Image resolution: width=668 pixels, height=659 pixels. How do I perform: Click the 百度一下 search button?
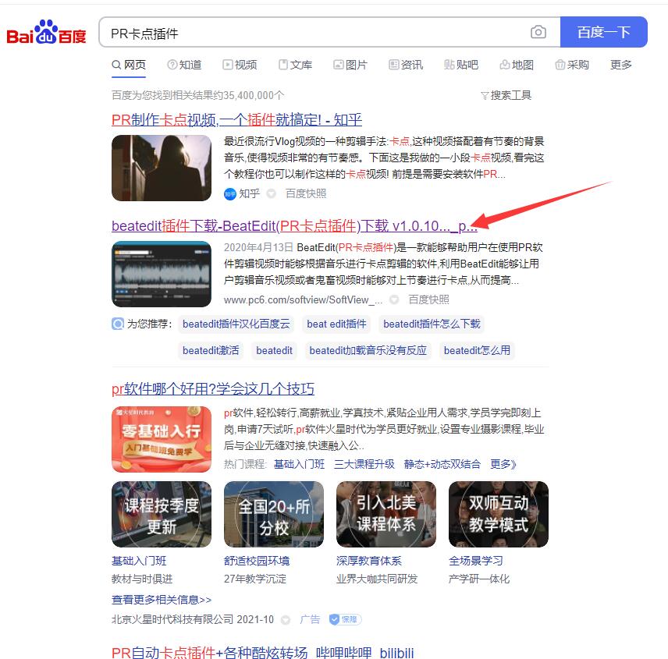click(x=604, y=32)
